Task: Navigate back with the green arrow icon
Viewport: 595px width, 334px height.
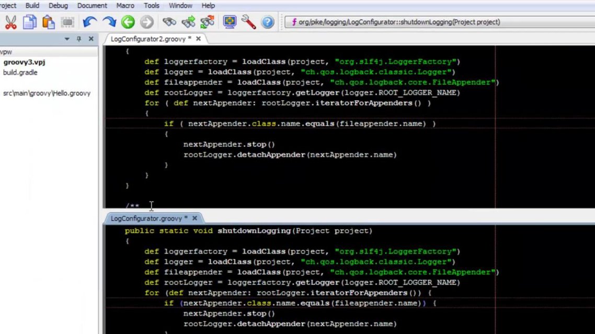Action: 128,22
